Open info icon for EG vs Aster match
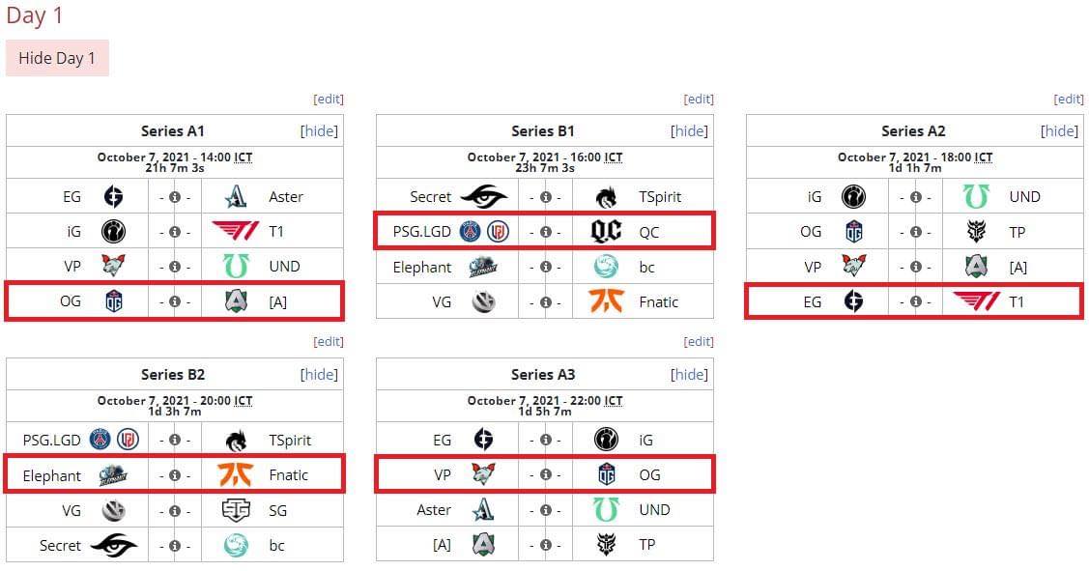 click(x=175, y=197)
